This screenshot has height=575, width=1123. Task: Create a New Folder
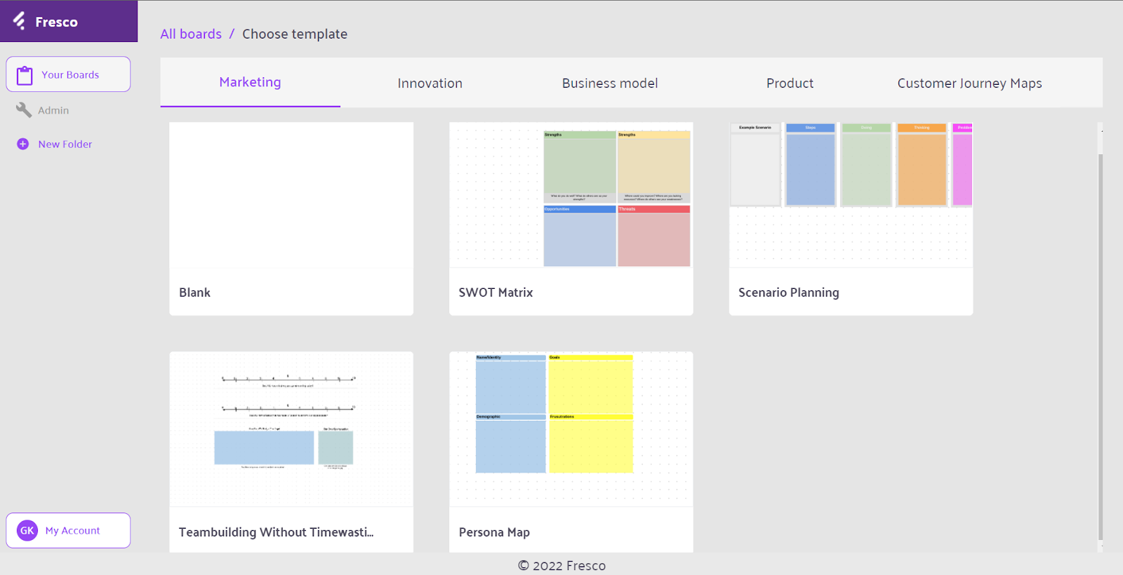pos(55,144)
